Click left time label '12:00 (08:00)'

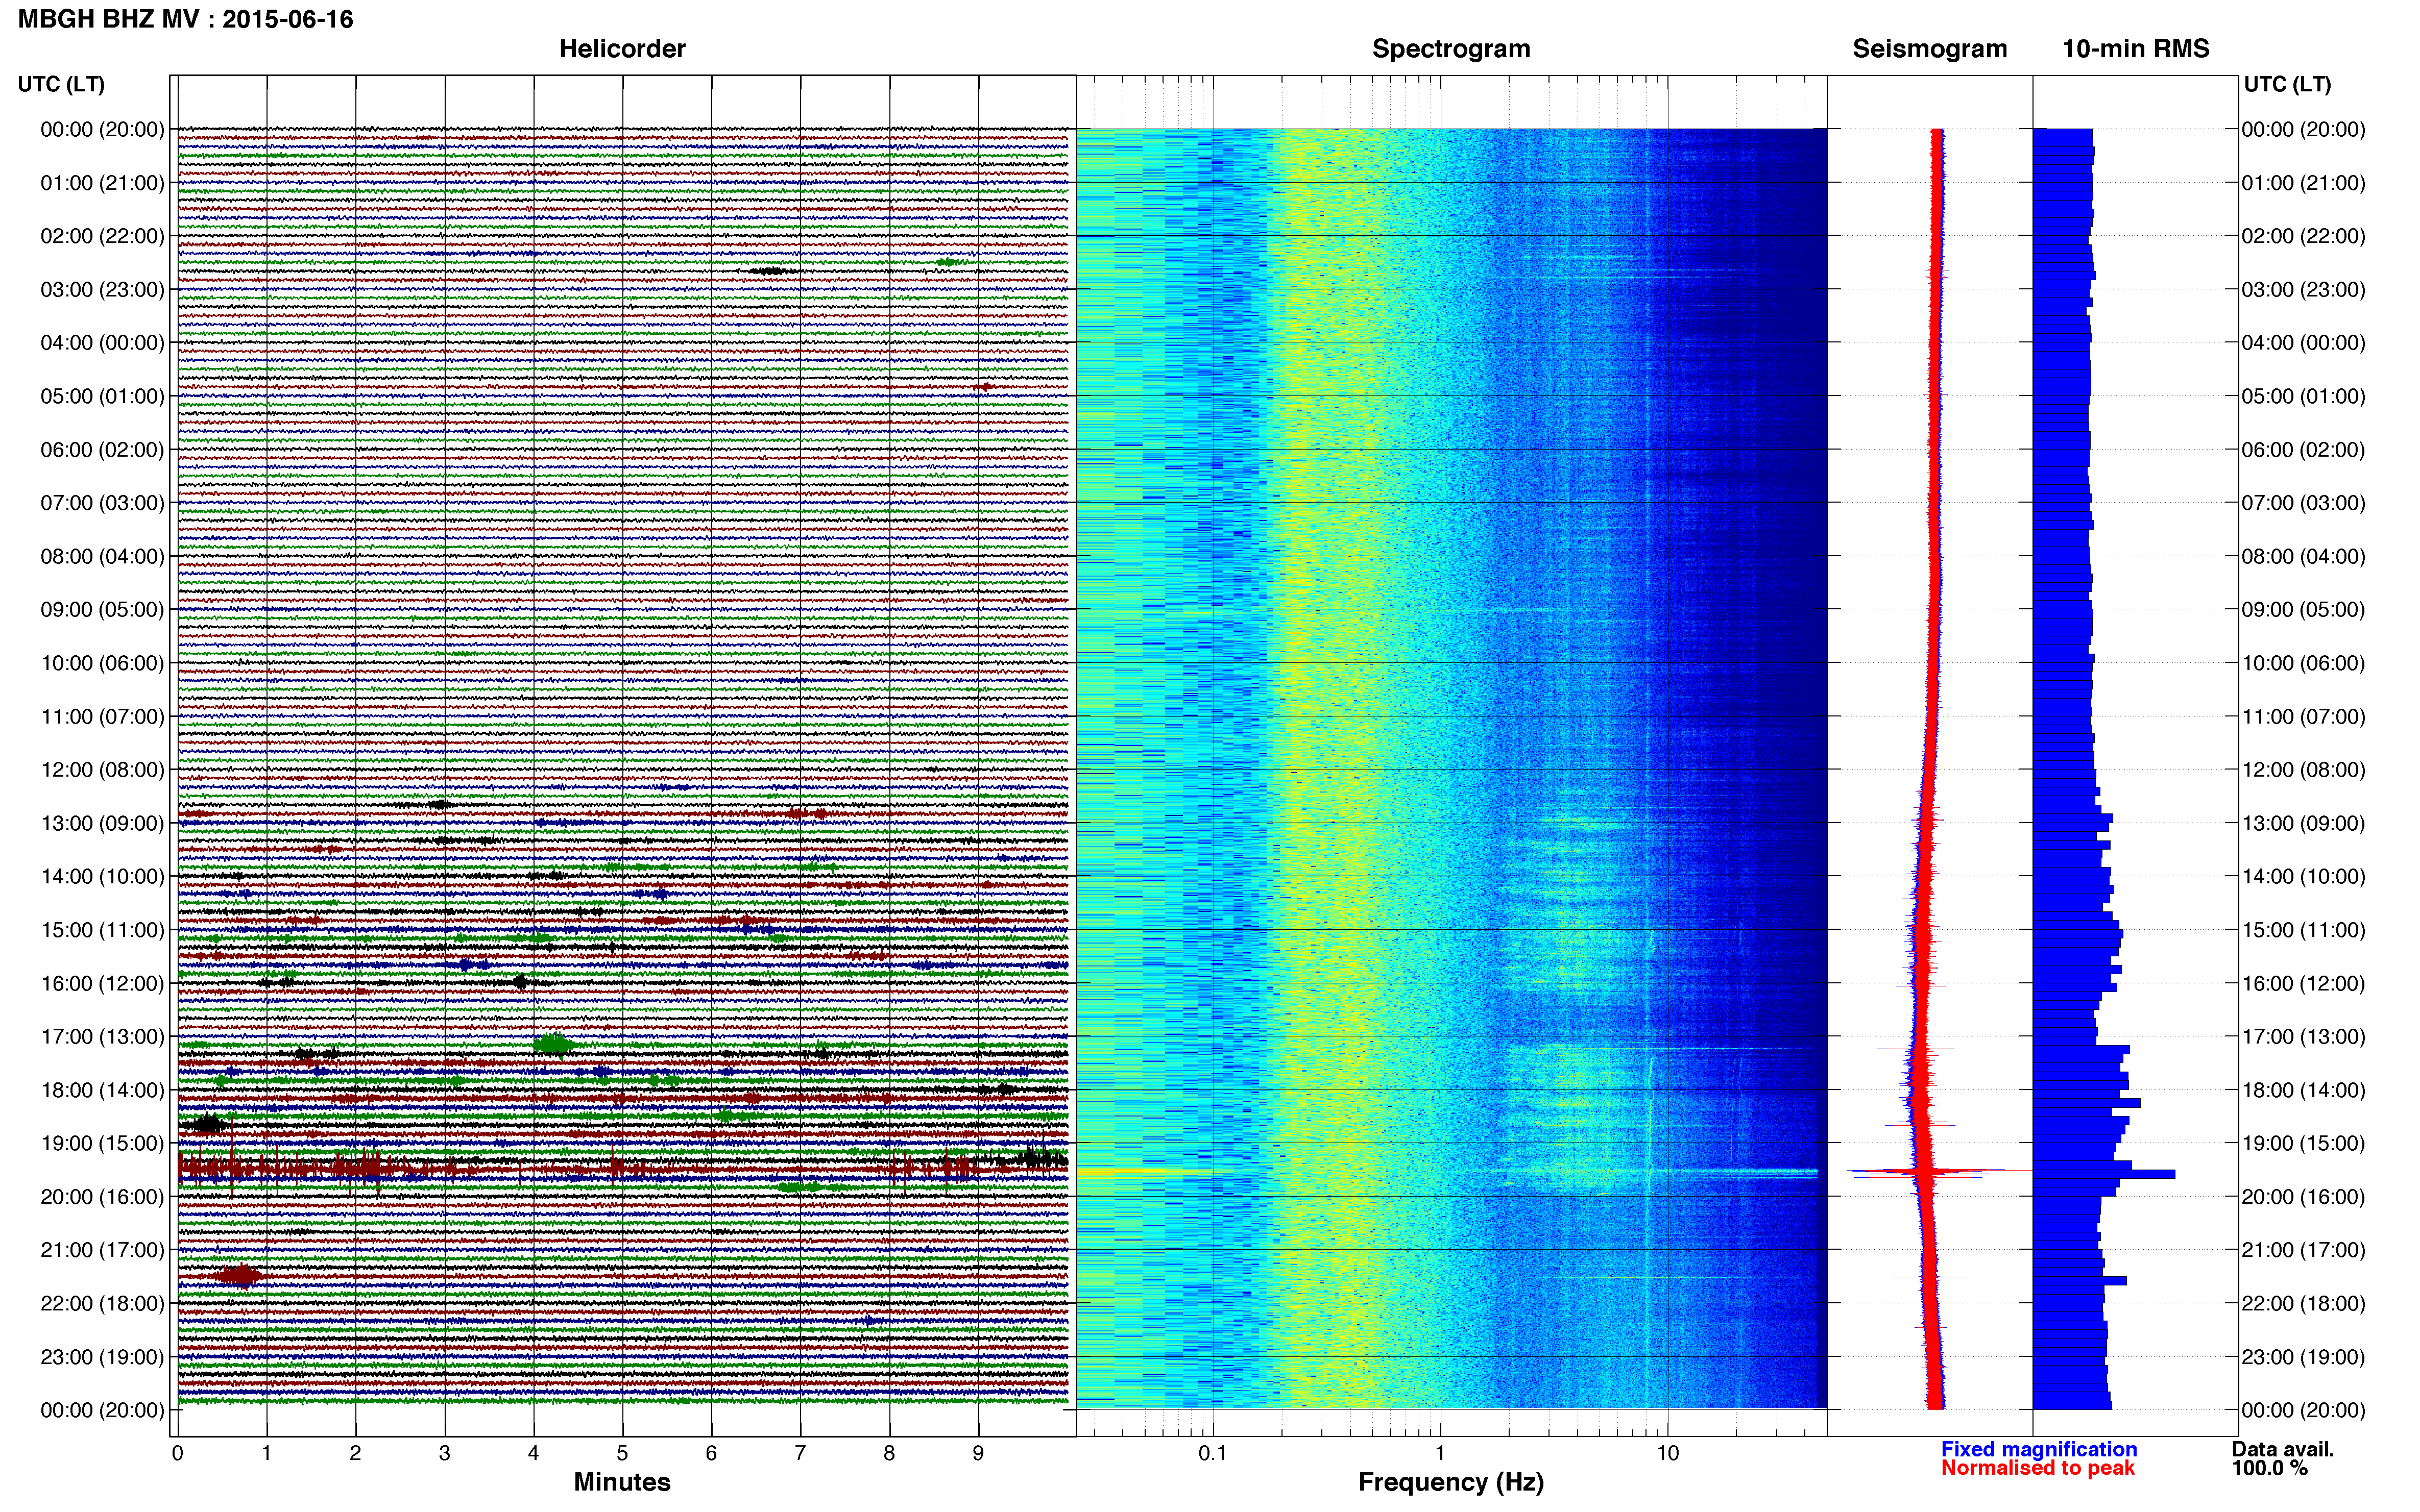click(x=102, y=770)
